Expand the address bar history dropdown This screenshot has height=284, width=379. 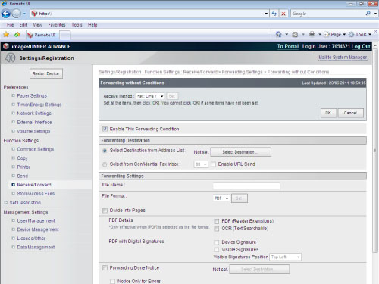pos(266,14)
